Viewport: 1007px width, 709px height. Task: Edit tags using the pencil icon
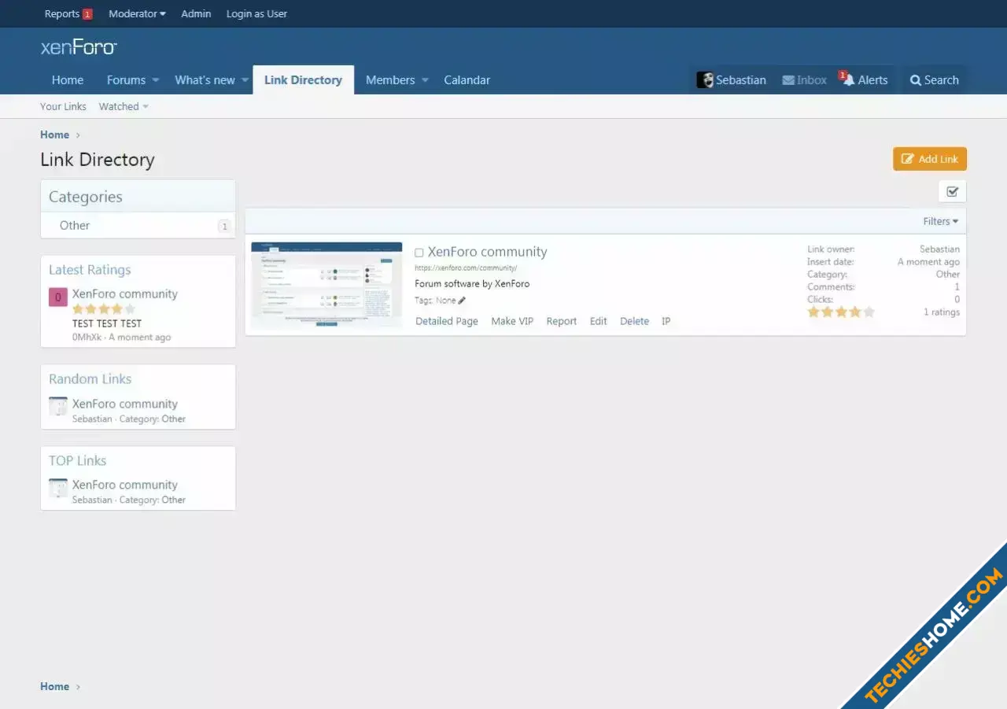(x=462, y=301)
